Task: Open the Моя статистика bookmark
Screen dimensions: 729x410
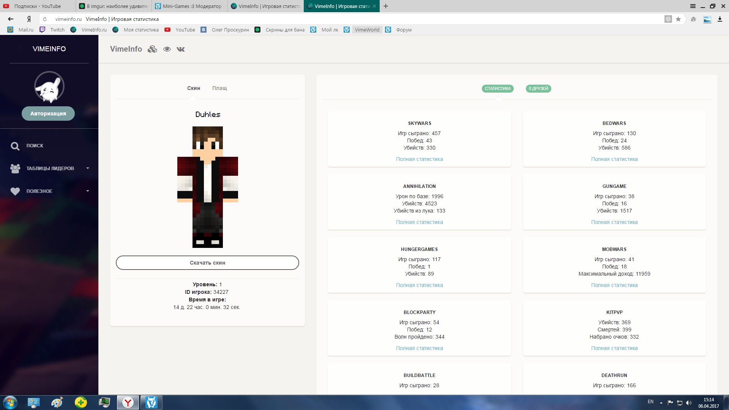Action: click(136, 30)
